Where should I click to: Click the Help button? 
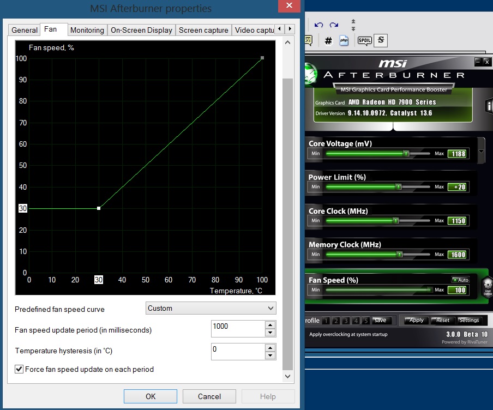(268, 396)
